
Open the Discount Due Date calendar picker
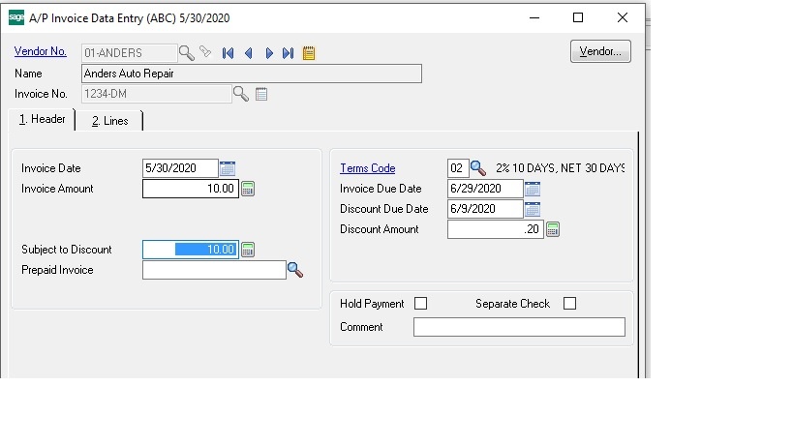[532, 209]
